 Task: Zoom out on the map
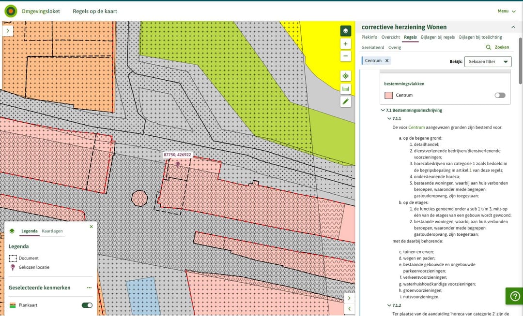tap(345, 56)
